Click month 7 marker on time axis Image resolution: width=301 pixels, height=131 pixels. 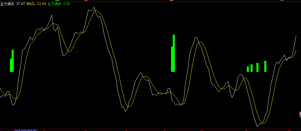[x=202, y=130]
